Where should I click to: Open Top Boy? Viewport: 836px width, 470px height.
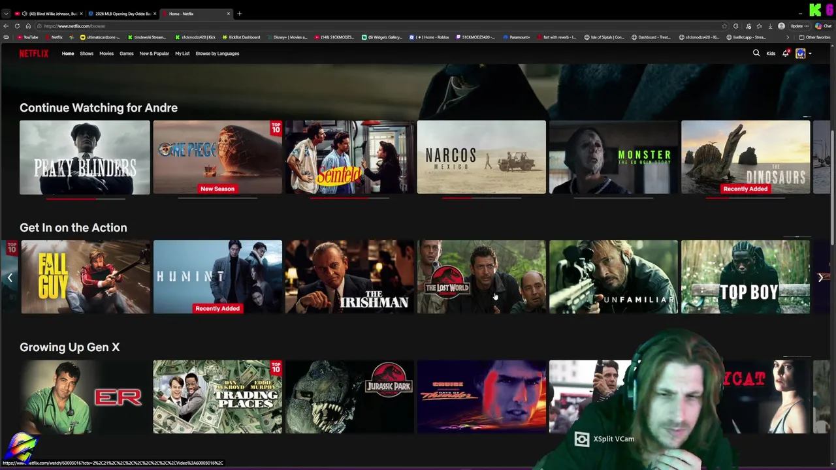tap(745, 277)
